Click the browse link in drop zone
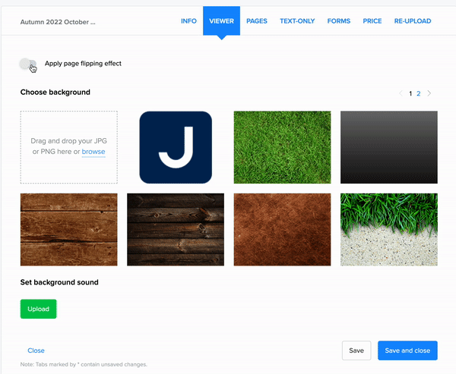The image size is (456, 374). point(93,152)
